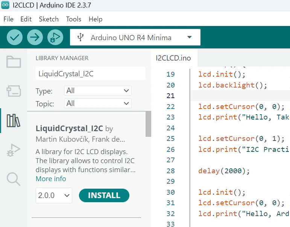Click line number 25 in the gutter

point(170,139)
